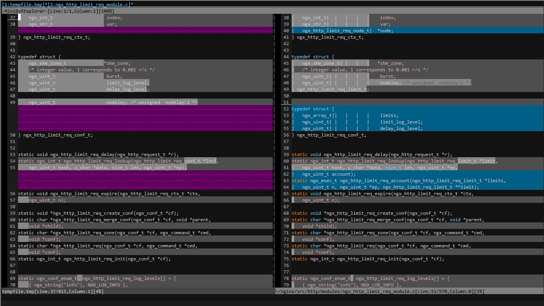The height and width of the screenshot is (306, 544).
Task: Click the cursor block at left line 37
Action: coord(20,18)
